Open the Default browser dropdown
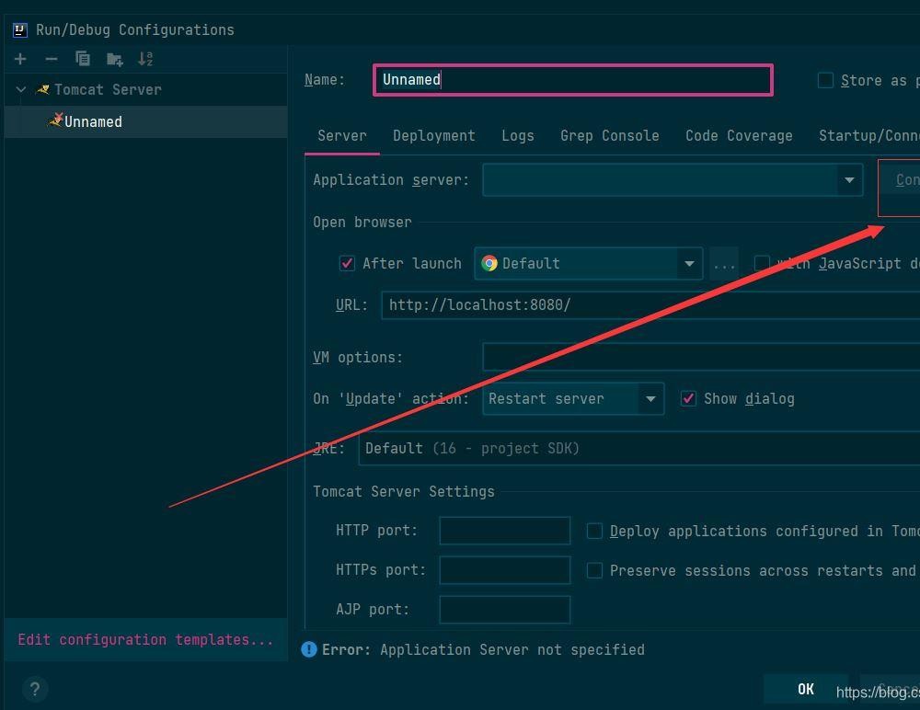The image size is (920, 710). coord(688,264)
